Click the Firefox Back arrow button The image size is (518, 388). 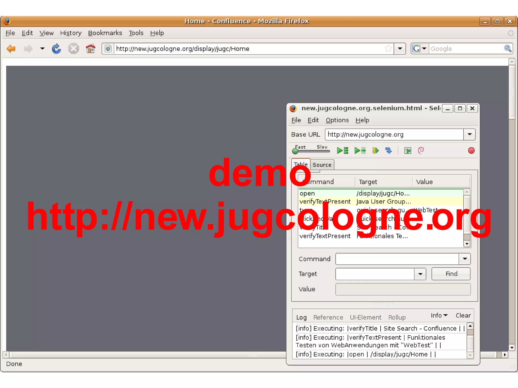coord(11,49)
